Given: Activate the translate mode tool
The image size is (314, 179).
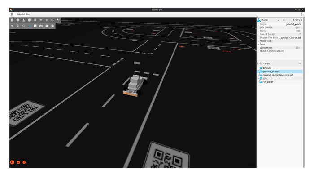Looking at the screenshot, I should pyautogui.click(x=18, y=26).
